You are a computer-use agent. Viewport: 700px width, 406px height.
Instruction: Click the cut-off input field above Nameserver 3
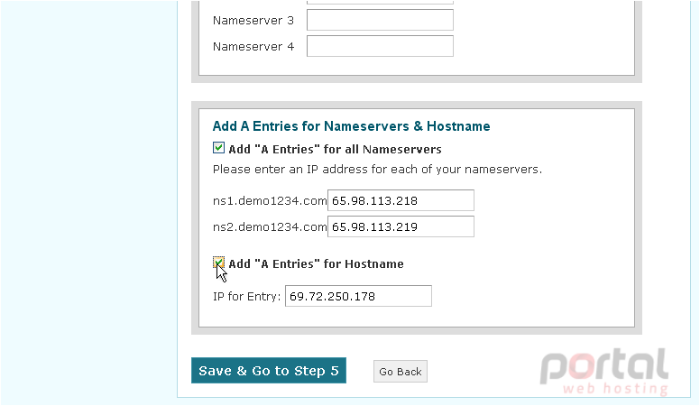pos(380,2)
